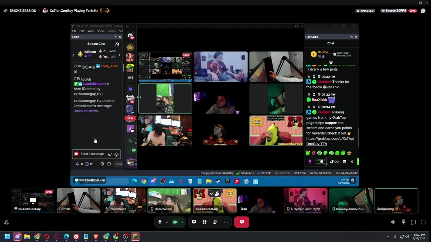Expand microphone input options arrow

(x=167, y=222)
